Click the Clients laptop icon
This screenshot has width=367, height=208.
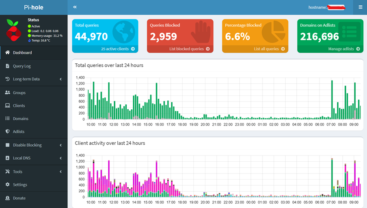click(x=7, y=106)
